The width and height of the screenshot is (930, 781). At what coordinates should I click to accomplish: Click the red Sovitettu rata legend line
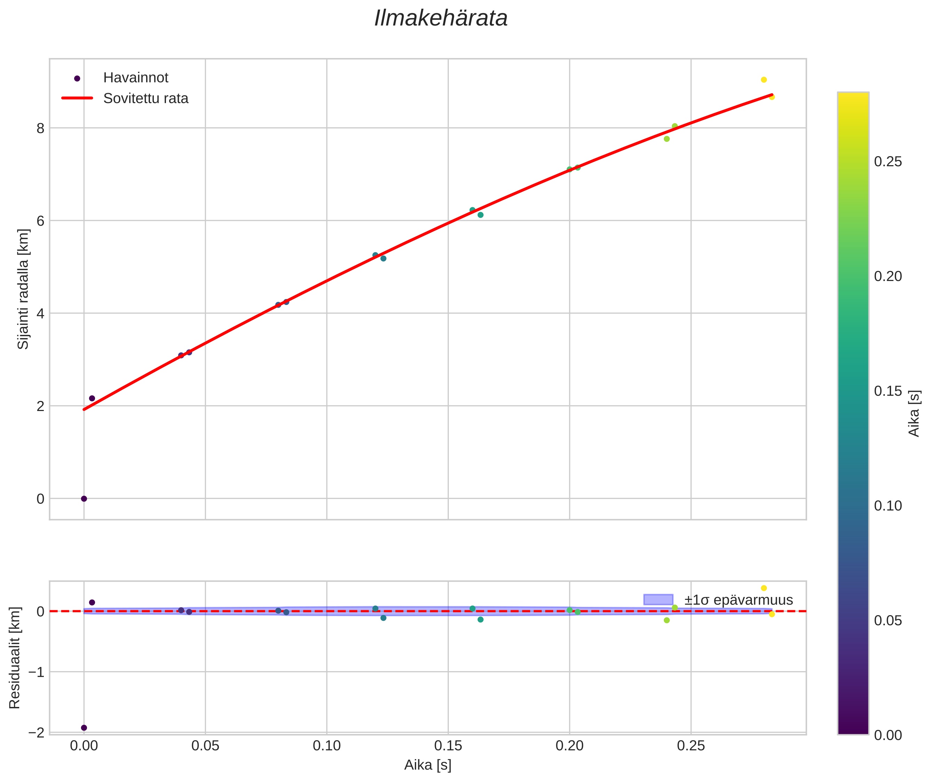click(x=77, y=98)
